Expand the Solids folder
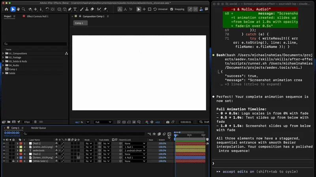The image size is (316, 177). (x=3, y=73)
